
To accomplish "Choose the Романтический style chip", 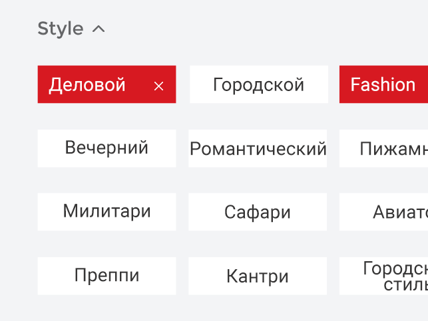I will pyautogui.click(x=258, y=148).
